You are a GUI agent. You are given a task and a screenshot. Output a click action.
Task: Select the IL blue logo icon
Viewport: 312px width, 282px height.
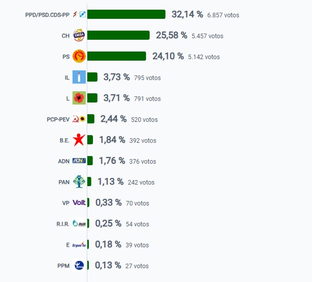tap(79, 77)
